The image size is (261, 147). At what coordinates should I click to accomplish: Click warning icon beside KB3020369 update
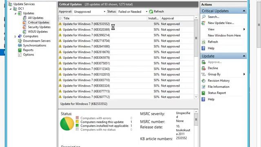(x=60, y=29)
